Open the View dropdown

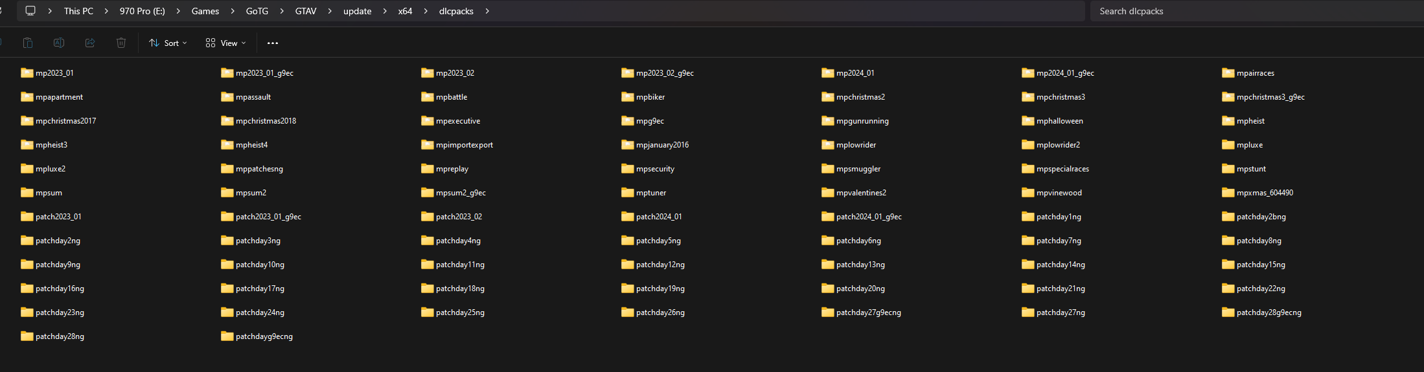tap(225, 43)
